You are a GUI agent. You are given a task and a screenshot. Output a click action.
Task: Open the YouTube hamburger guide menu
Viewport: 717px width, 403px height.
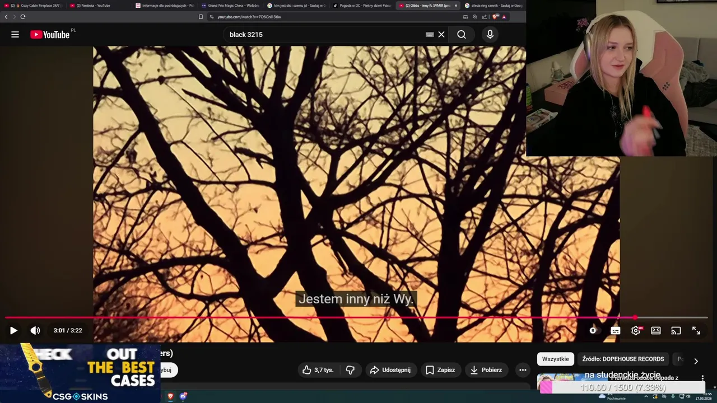[15, 35]
